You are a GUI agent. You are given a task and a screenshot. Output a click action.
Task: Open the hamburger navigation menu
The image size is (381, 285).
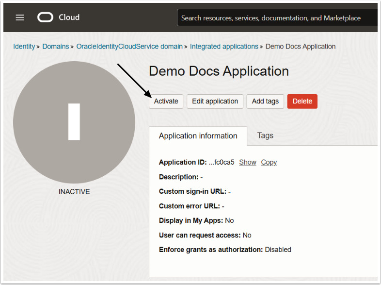click(20, 17)
